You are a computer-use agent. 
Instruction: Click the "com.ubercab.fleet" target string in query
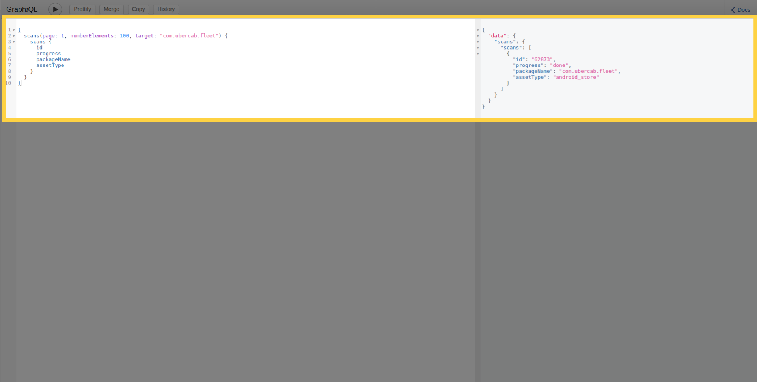tap(189, 36)
